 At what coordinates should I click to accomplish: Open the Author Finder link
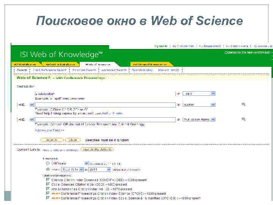click(x=112, y=113)
